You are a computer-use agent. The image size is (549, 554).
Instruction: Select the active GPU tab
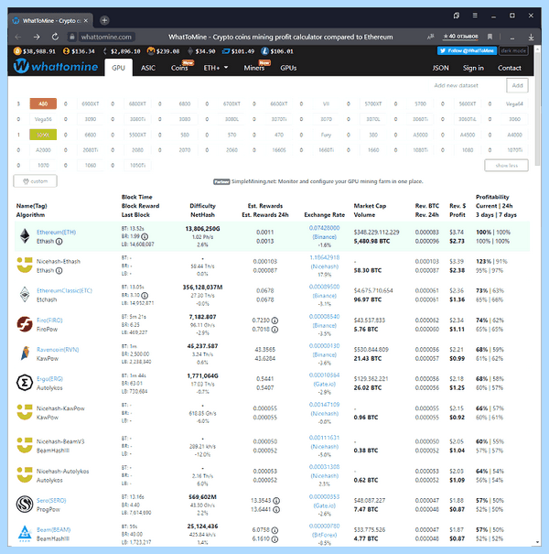click(x=119, y=68)
